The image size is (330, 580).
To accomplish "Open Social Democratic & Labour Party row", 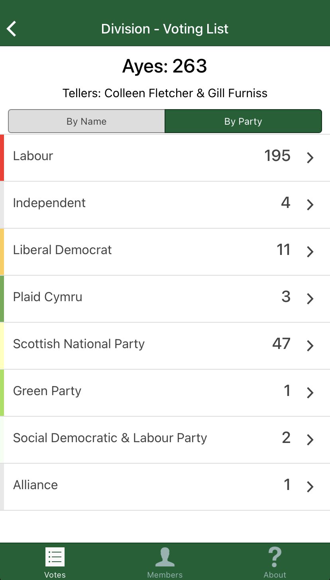I will pyautogui.click(x=165, y=440).
